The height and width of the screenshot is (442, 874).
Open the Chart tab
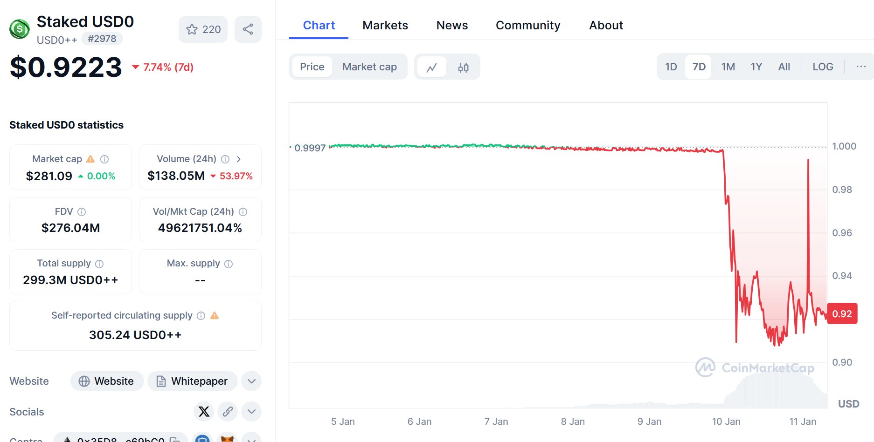click(319, 25)
